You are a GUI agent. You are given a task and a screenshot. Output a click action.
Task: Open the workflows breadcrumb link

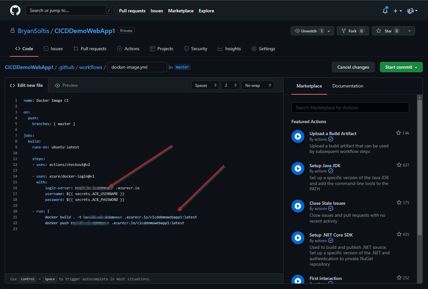point(91,67)
